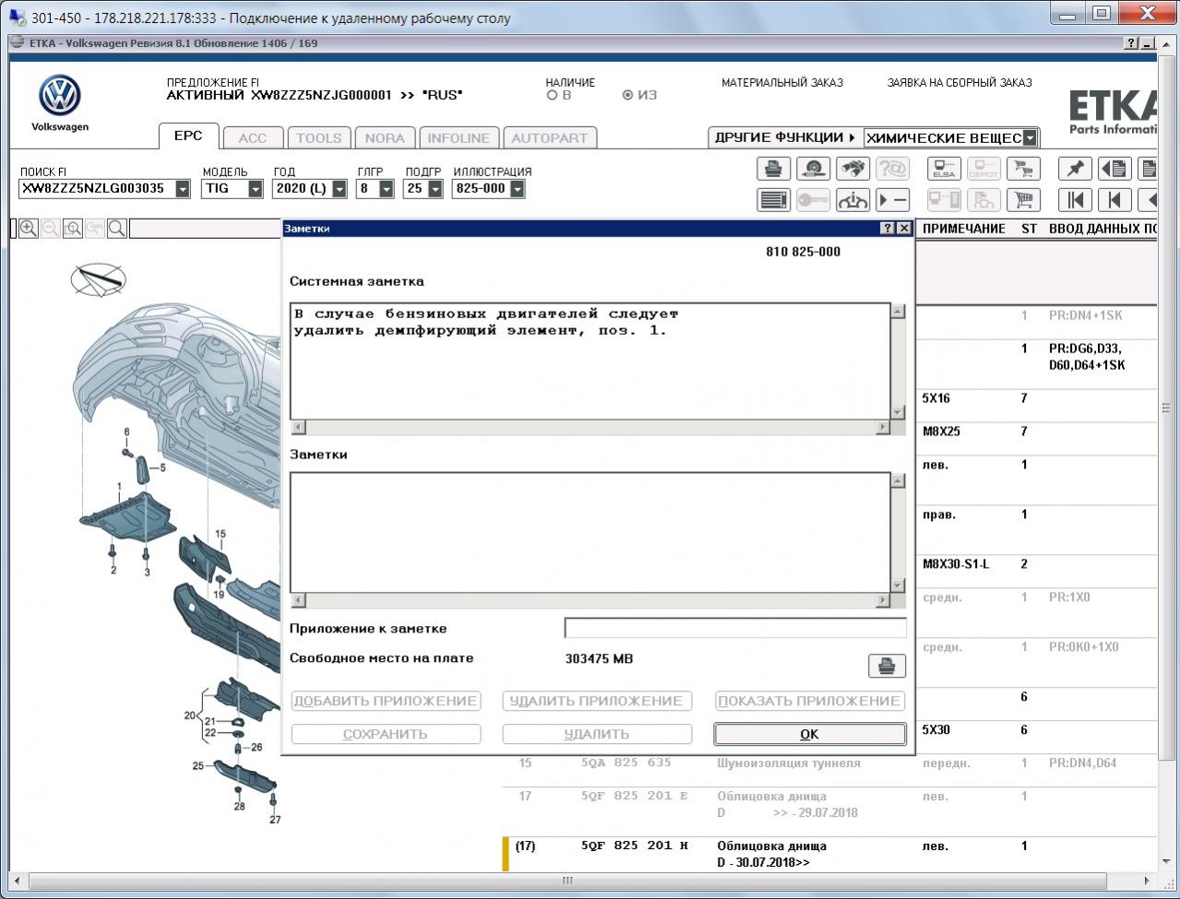Open the ПОДГР dropdown showing 25
Screen dimensions: 1180x899
[x=435, y=189]
